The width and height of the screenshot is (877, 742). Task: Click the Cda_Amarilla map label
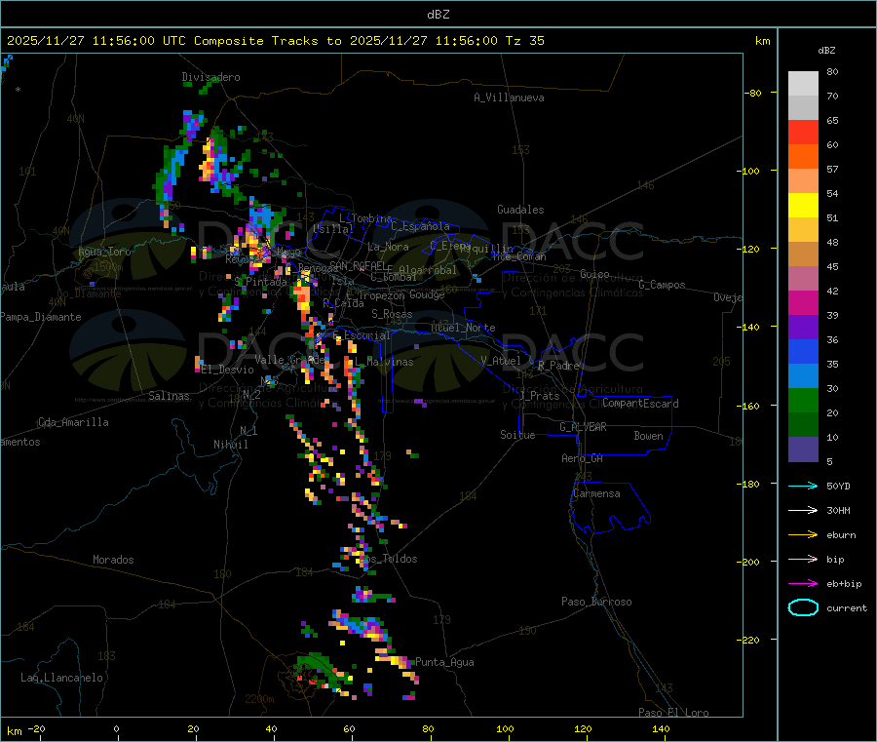[73, 422]
